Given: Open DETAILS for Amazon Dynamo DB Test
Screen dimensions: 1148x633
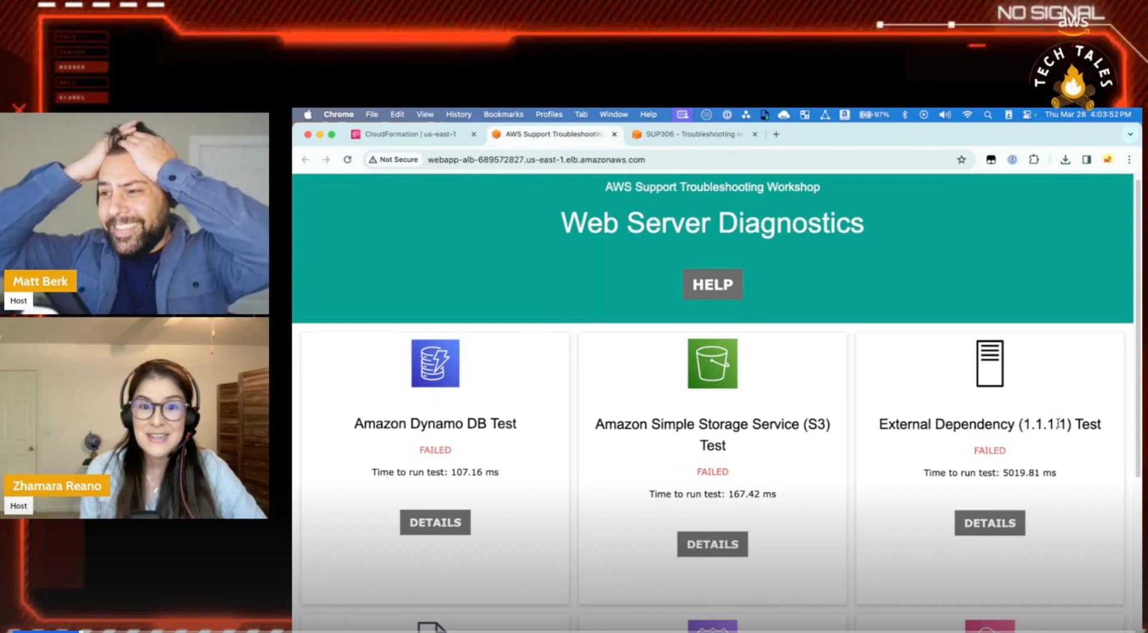Looking at the screenshot, I should [435, 522].
